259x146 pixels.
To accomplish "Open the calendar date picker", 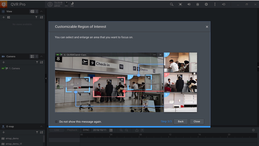I will [111, 130].
